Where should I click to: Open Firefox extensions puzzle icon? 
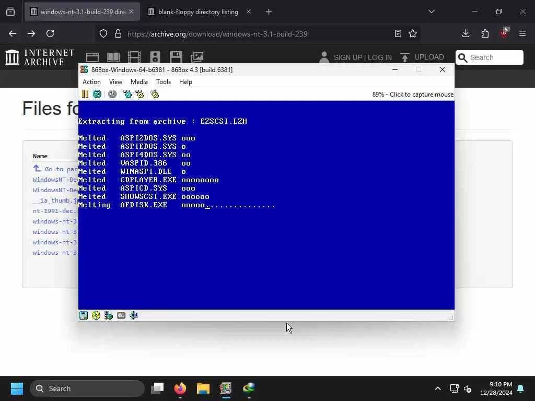coord(485,33)
